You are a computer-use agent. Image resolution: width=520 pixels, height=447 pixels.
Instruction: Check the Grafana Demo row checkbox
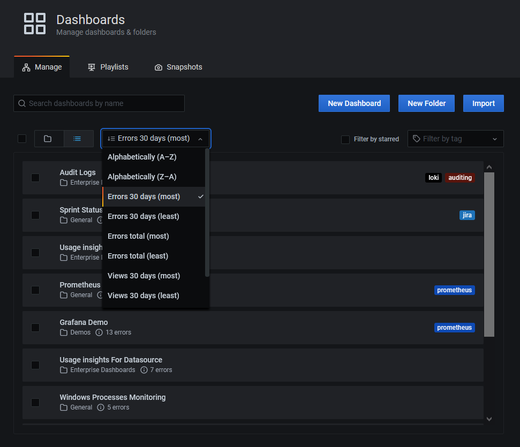tap(35, 328)
